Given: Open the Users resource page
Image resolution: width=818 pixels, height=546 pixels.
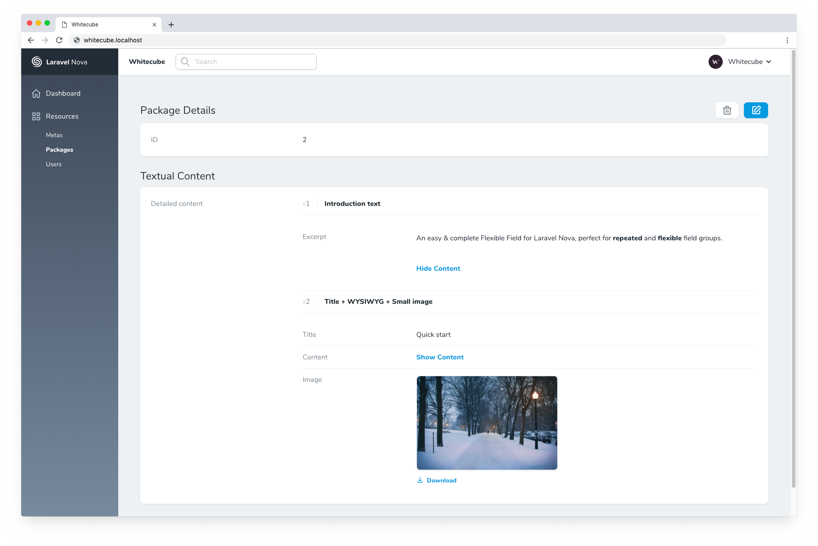Looking at the screenshot, I should 53,164.
